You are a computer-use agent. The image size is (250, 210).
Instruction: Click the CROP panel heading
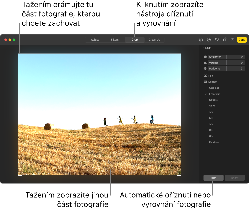point(207,48)
